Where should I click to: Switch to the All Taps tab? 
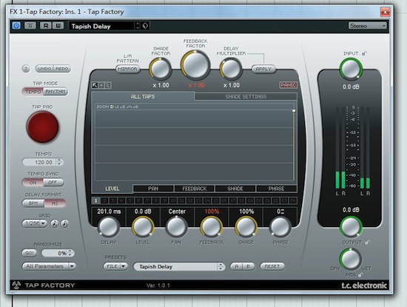point(143,96)
